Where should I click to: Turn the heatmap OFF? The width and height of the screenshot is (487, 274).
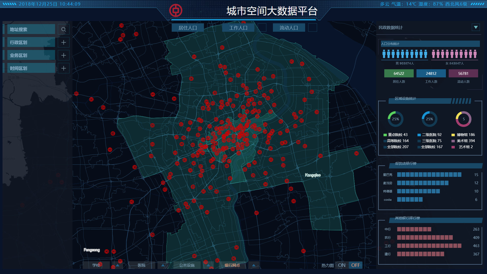355,265
